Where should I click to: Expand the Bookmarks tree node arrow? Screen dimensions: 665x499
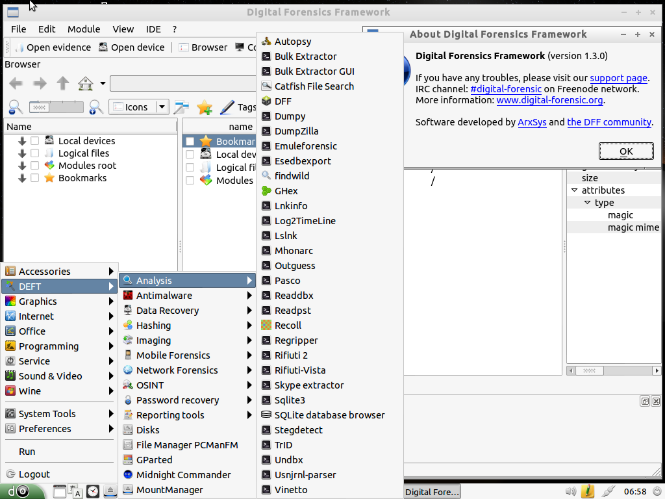22,178
